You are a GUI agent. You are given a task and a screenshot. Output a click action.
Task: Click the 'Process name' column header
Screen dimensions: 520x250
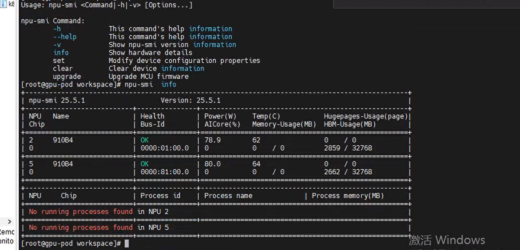(x=228, y=196)
